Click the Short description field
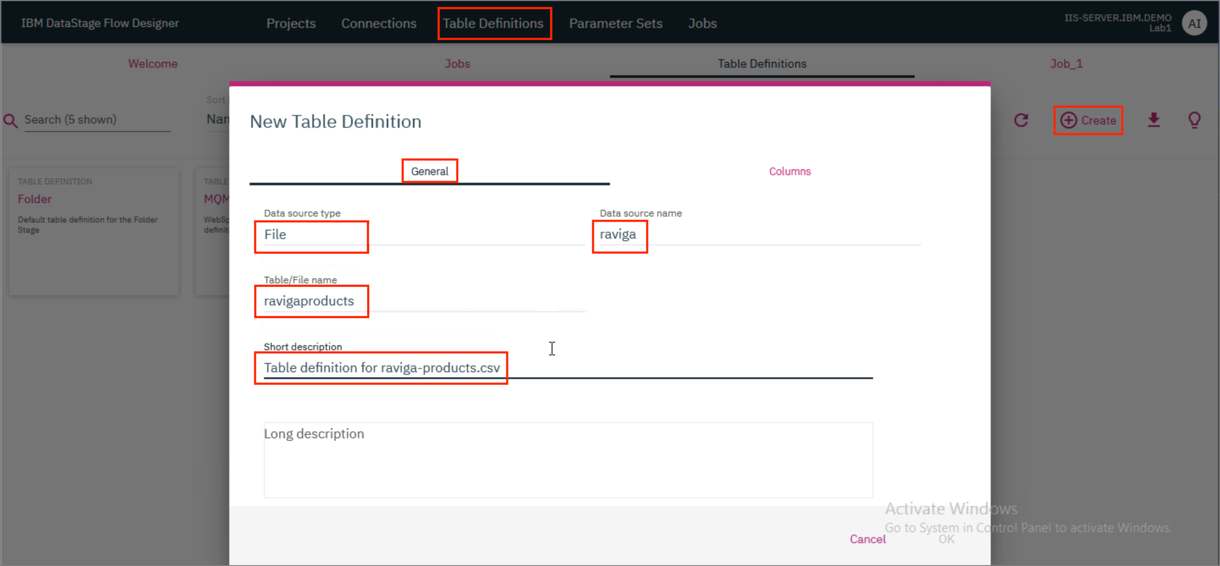The height and width of the screenshot is (566, 1220). point(568,368)
